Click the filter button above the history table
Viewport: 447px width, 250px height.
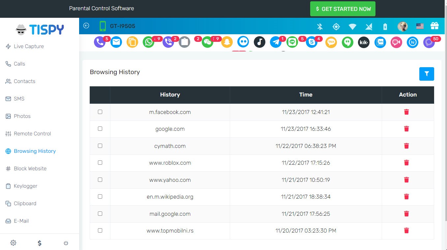(427, 74)
